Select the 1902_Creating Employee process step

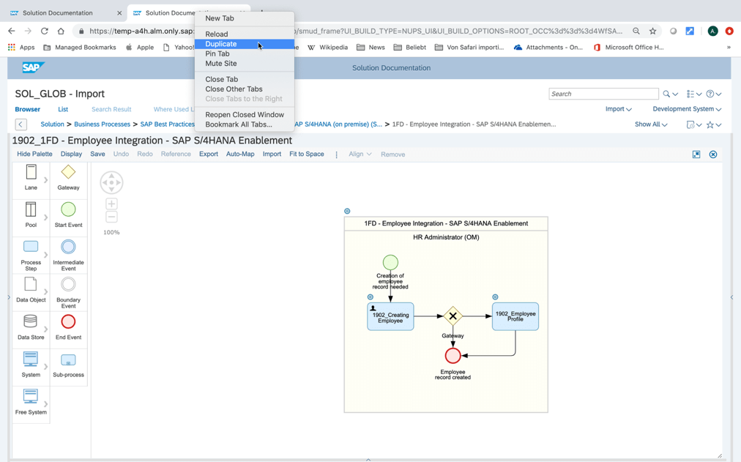pos(390,316)
